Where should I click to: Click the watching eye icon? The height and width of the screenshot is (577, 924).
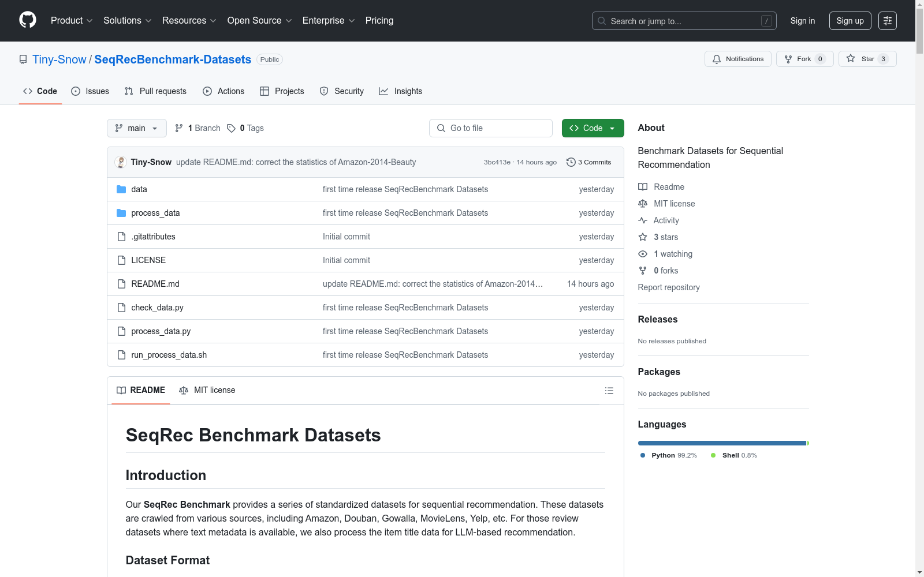(643, 254)
